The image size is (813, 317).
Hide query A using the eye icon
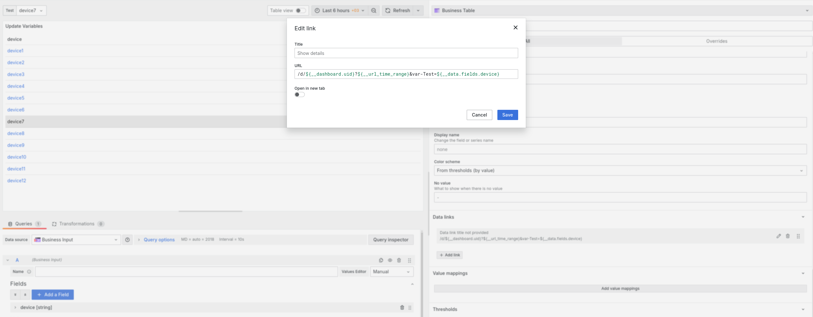coord(390,260)
